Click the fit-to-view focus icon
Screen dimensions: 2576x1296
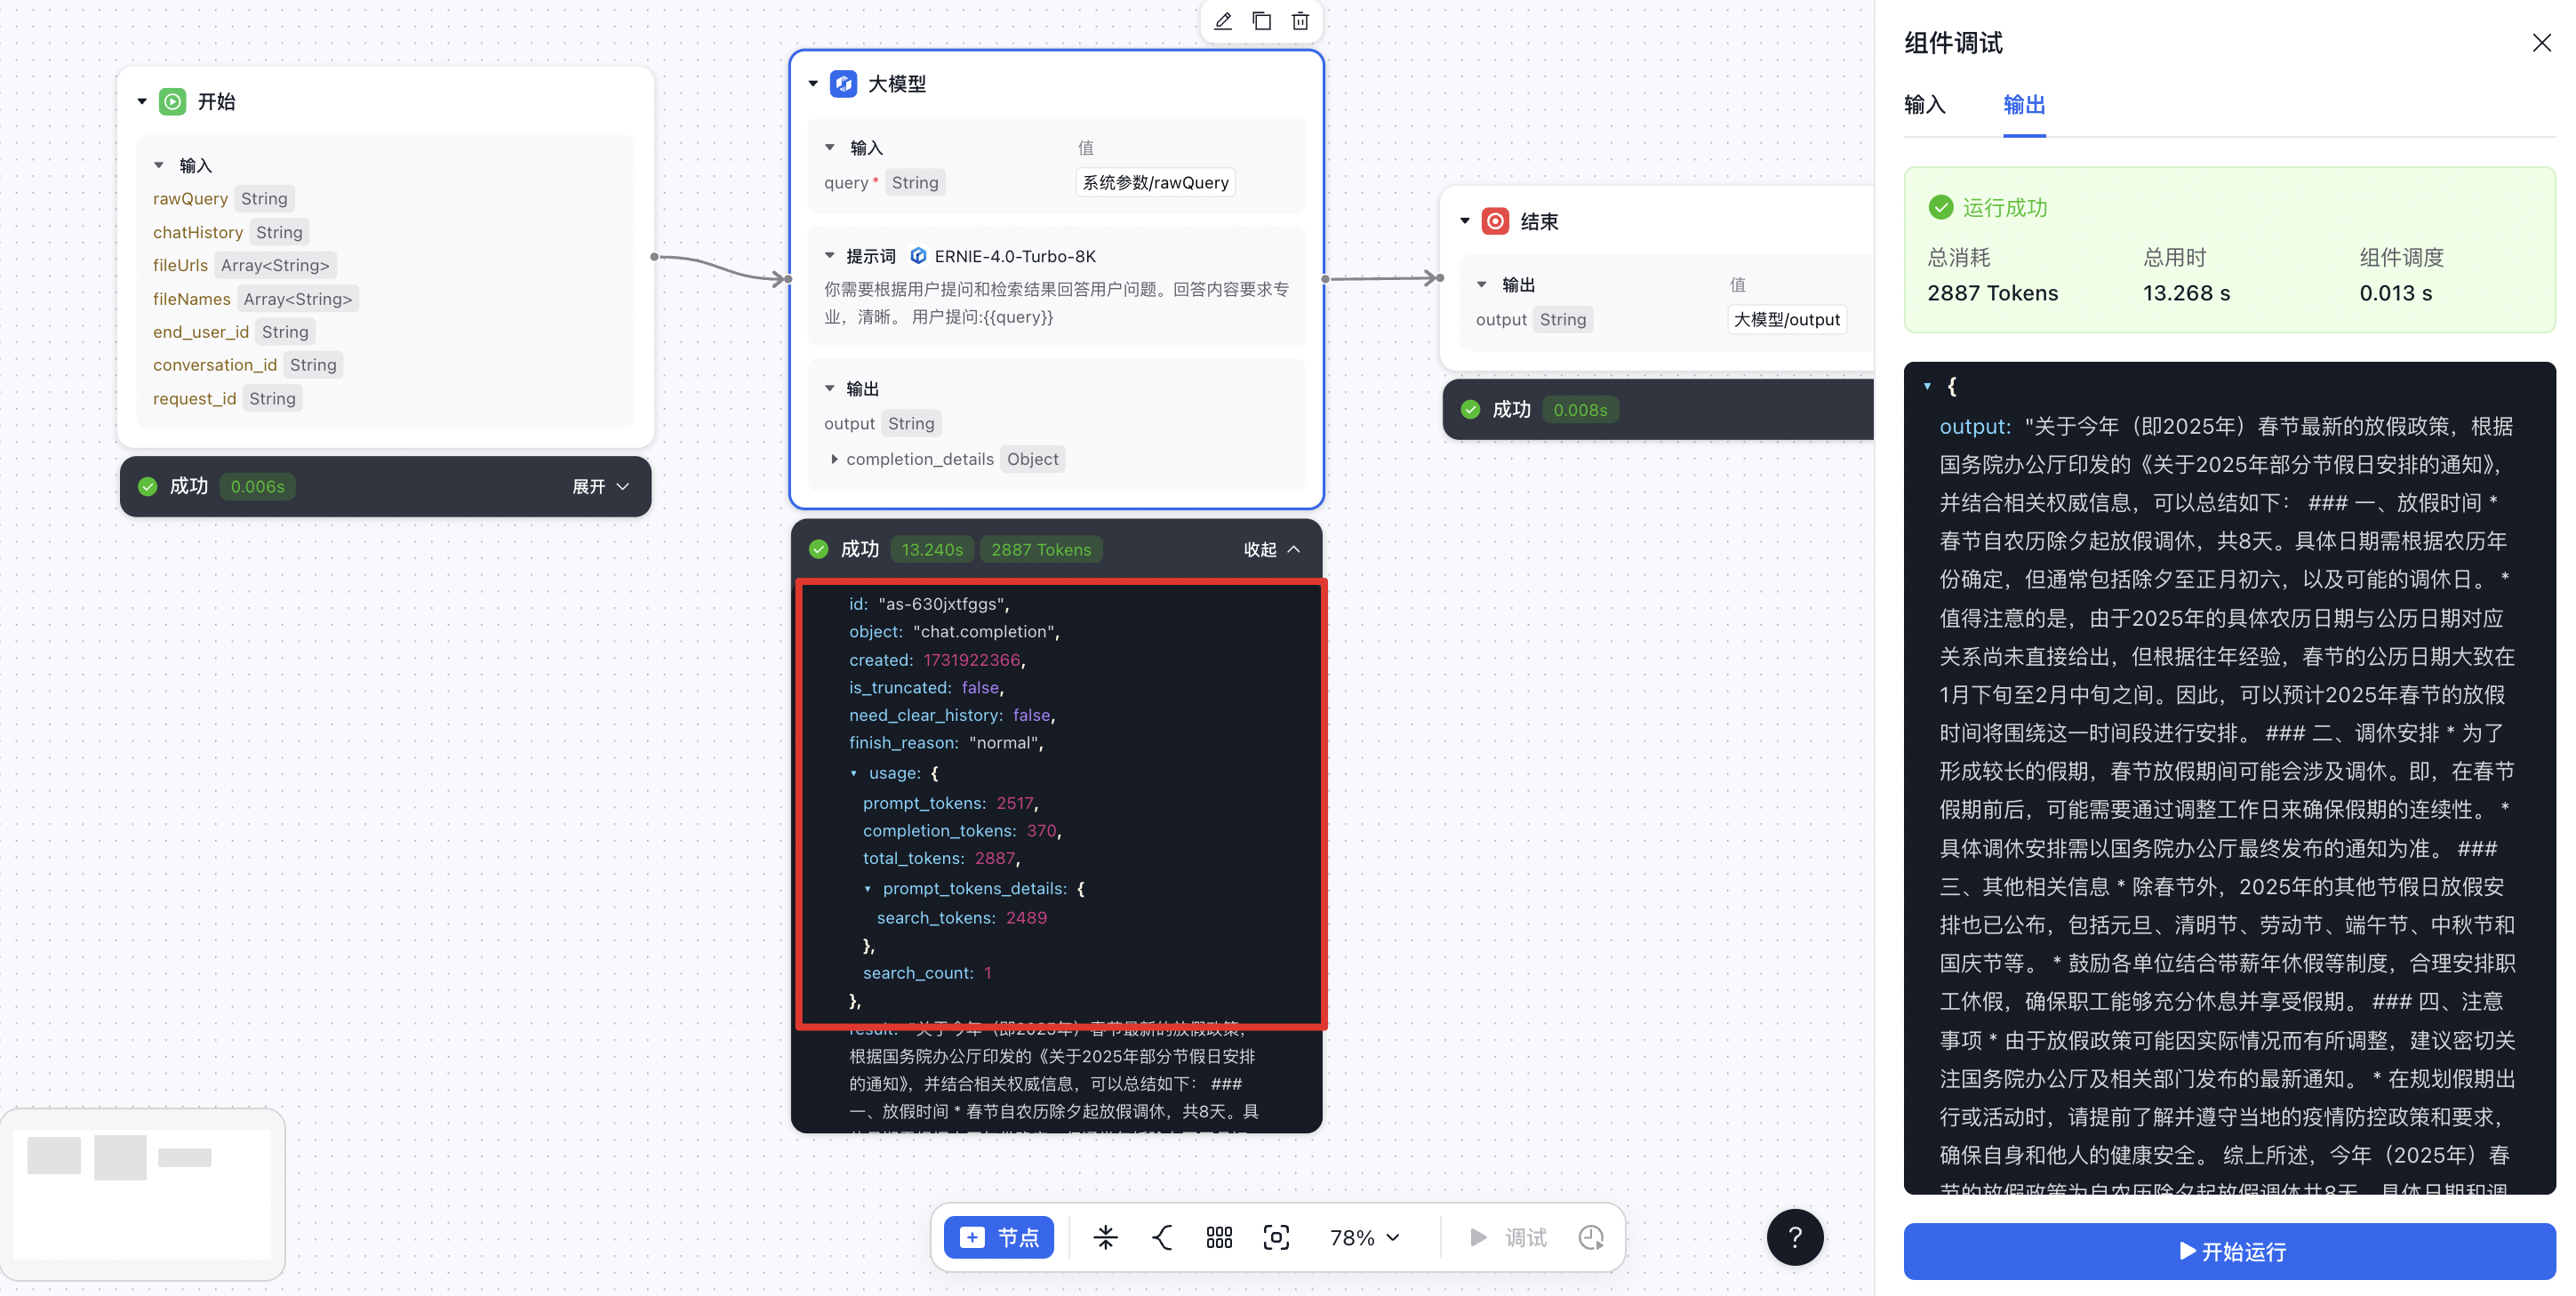coord(1276,1237)
